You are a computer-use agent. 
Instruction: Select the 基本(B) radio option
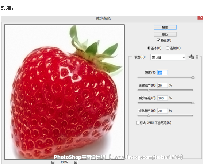click(x=149, y=48)
